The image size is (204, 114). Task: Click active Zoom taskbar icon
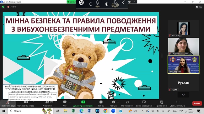click(113, 111)
